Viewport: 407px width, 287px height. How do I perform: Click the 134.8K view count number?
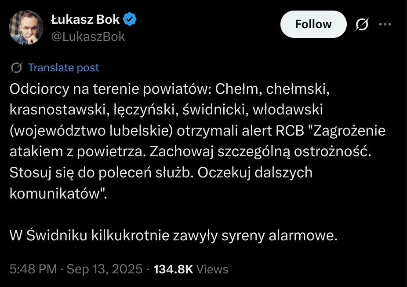tap(173, 269)
